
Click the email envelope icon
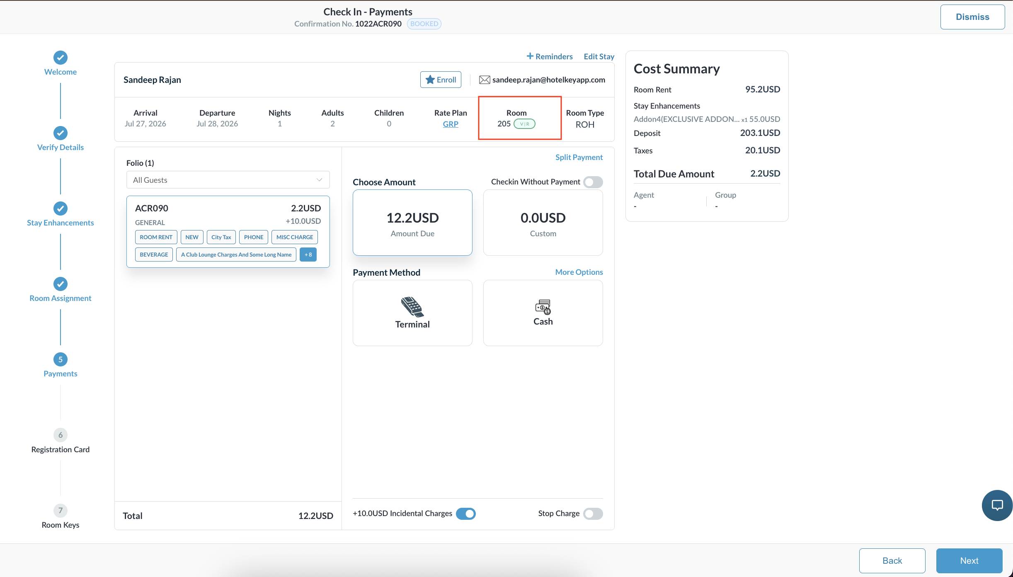[485, 80]
